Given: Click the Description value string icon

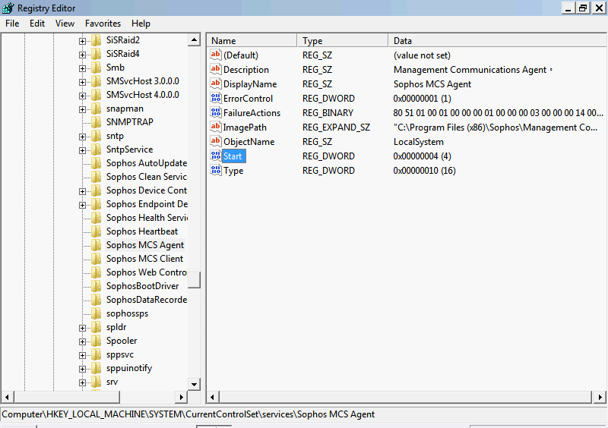Looking at the screenshot, I should [216, 69].
